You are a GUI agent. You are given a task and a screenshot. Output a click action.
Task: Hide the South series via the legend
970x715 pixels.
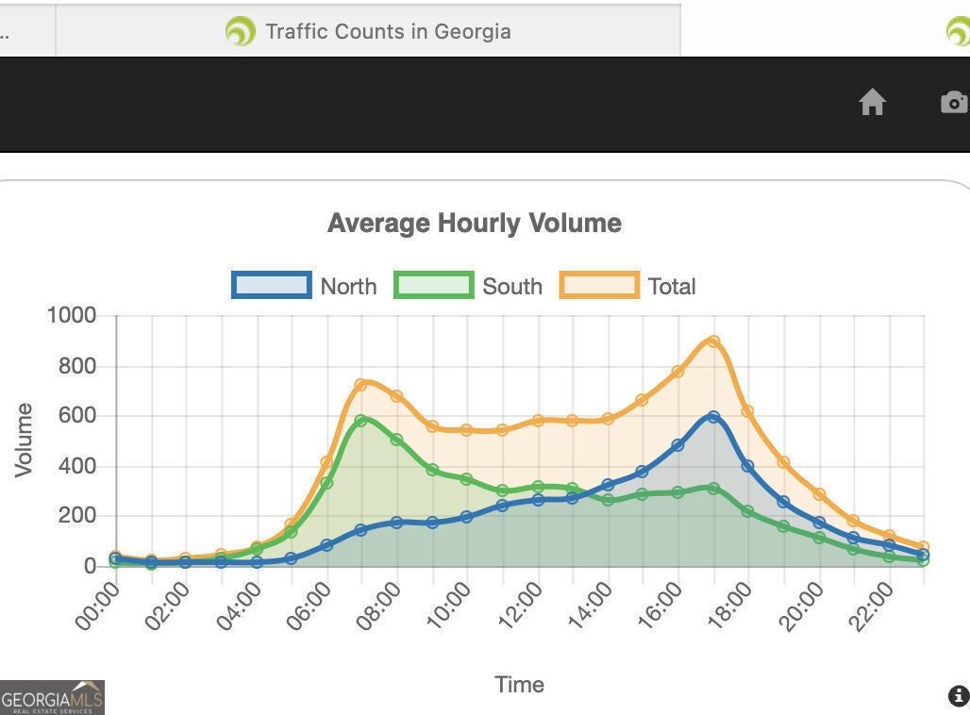point(468,286)
